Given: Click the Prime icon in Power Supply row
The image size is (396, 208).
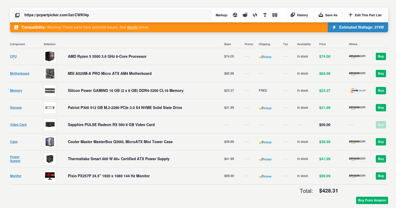Looking at the screenshot, I should 265,159.
